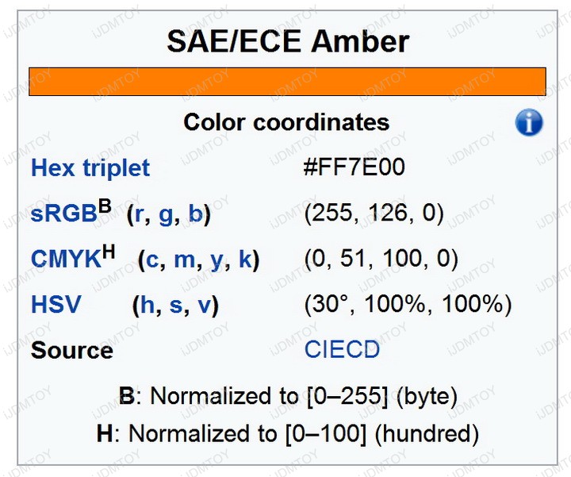Image resolution: width=571 pixels, height=477 pixels.
Task: Click the 'c' cyan component link
Action: tap(152, 260)
